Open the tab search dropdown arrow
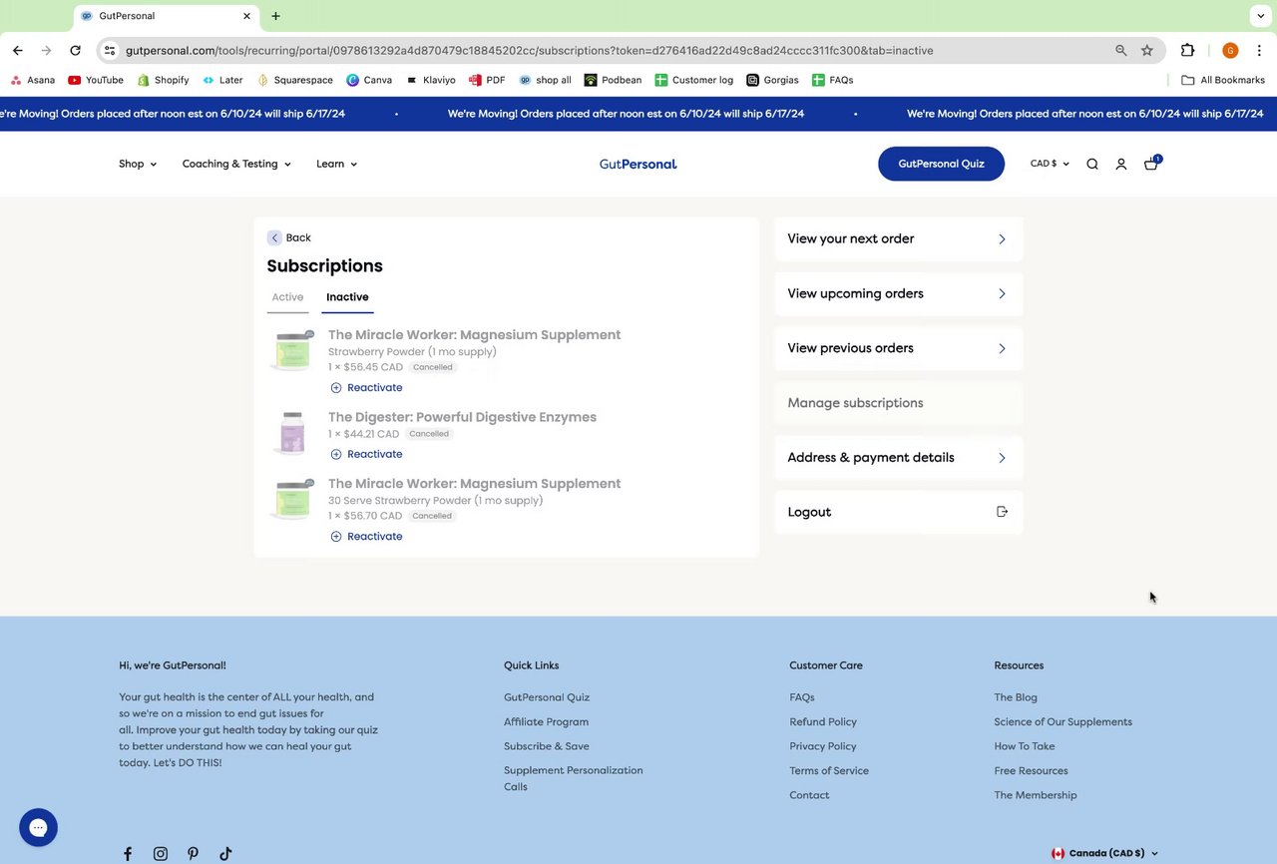The height and width of the screenshot is (864, 1277). [1261, 16]
